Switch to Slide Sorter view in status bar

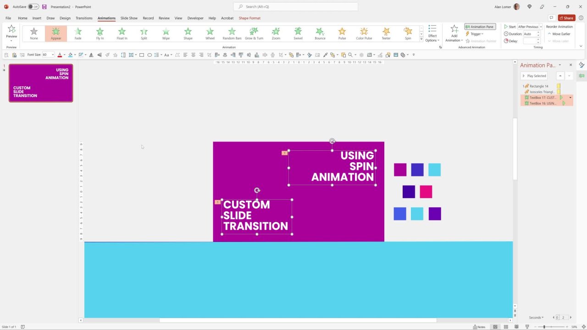click(x=506, y=327)
